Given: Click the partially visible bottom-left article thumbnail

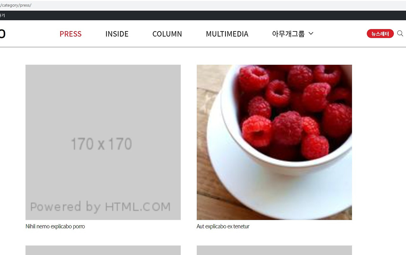Looking at the screenshot, I should click(103, 250).
